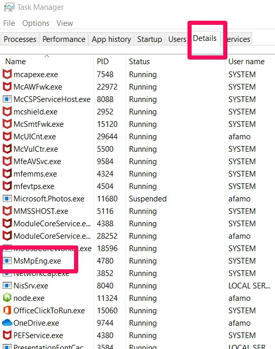Viewport: 275px width, 349px height.
Task: Select the MsMpEng.exe process row
Action: click(x=137, y=260)
